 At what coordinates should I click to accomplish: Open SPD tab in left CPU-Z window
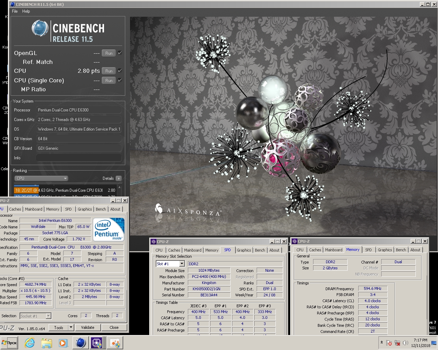(x=68, y=209)
